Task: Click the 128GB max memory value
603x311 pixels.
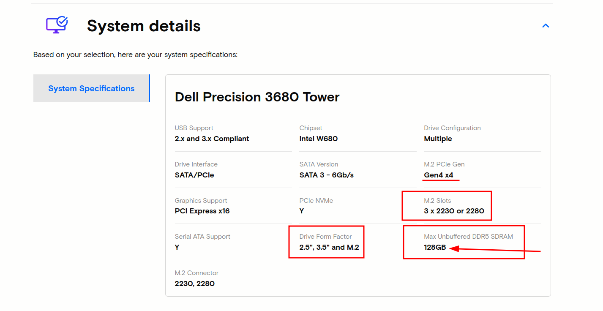Action: click(x=435, y=247)
